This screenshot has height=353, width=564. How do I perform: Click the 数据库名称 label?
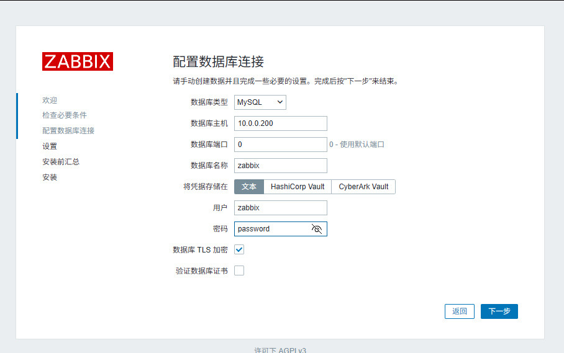pos(209,166)
